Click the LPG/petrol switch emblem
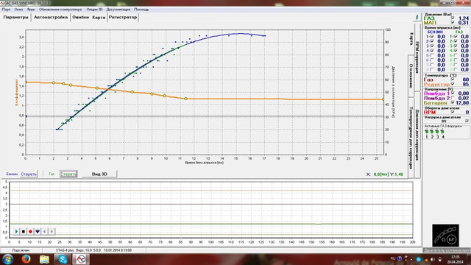The height and width of the screenshot is (265, 471). [x=445, y=236]
